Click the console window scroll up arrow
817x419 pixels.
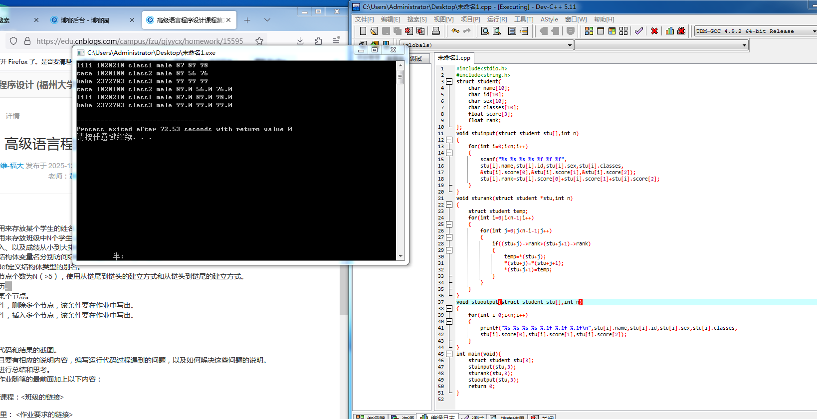pyautogui.click(x=400, y=65)
